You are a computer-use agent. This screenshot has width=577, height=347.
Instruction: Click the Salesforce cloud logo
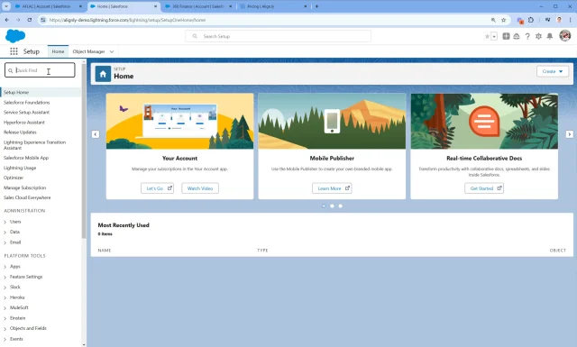(15, 36)
